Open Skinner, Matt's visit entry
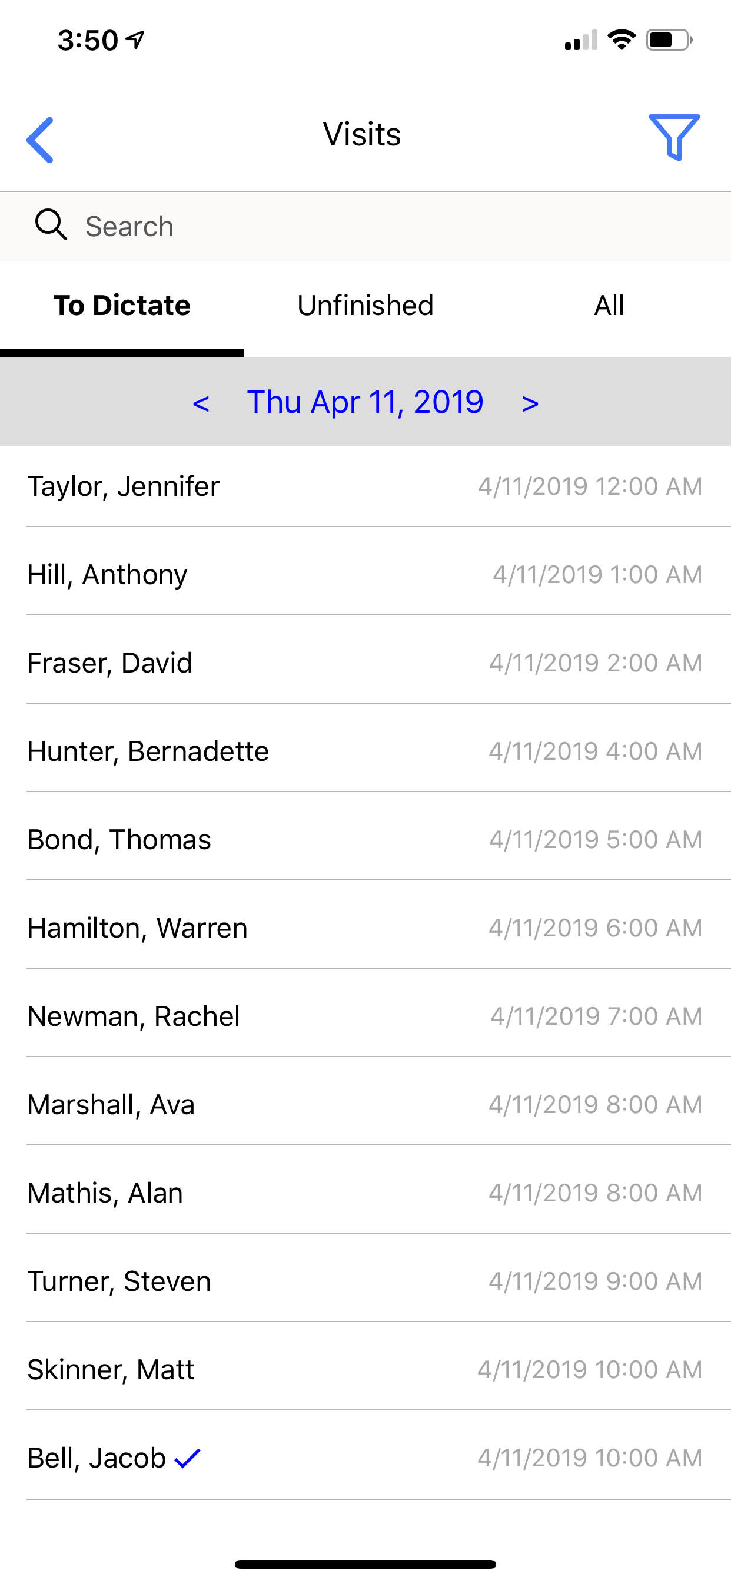The width and height of the screenshot is (731, 1583). [365, 1370]
